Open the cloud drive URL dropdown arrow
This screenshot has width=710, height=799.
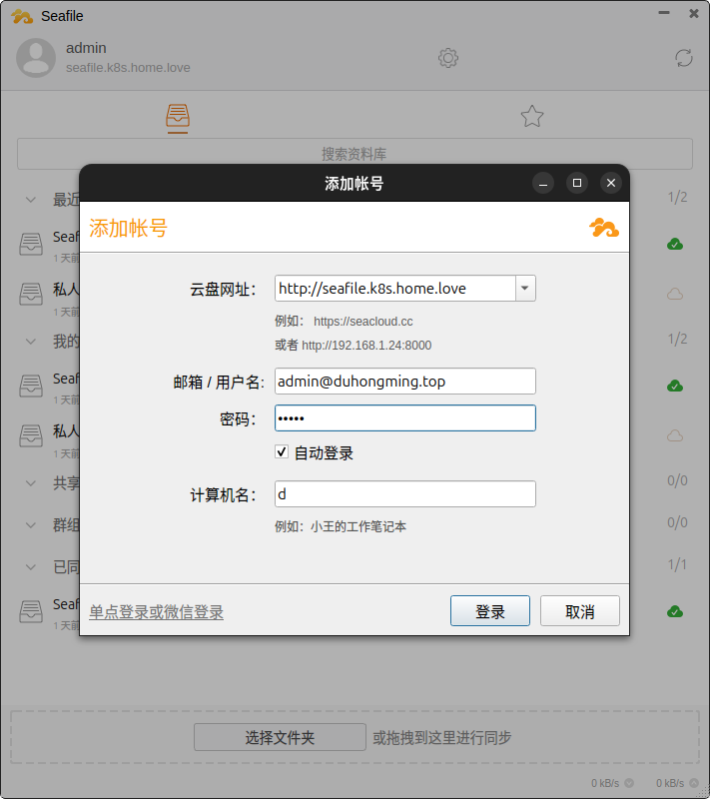tap(525, 289)
